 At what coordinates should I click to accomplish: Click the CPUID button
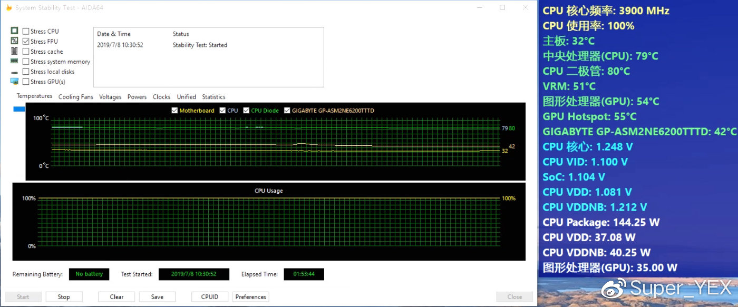point(209,296)
